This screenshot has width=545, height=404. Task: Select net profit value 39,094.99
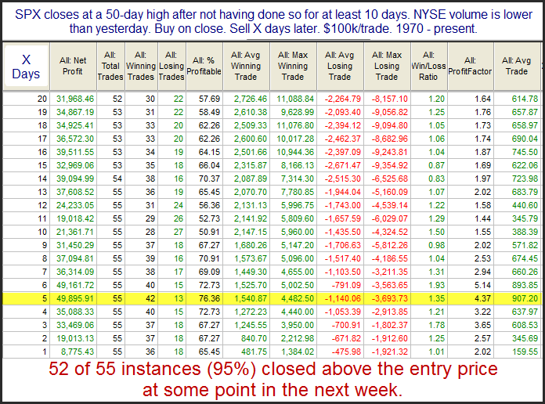(x=75, y=179)
